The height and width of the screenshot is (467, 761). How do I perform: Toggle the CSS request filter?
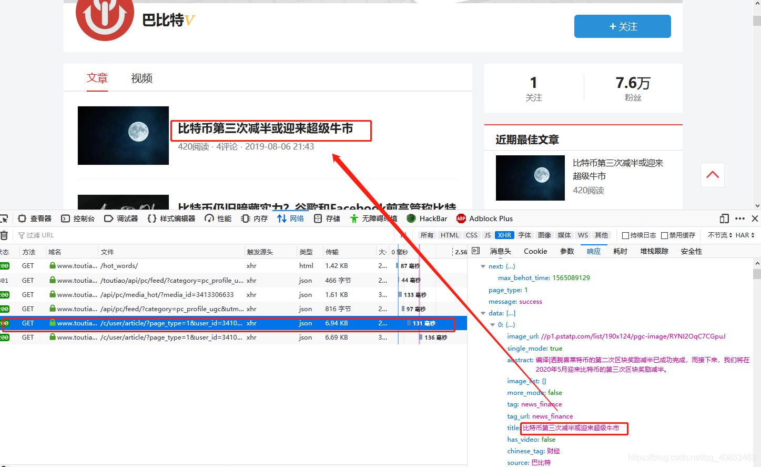(472, 235)
